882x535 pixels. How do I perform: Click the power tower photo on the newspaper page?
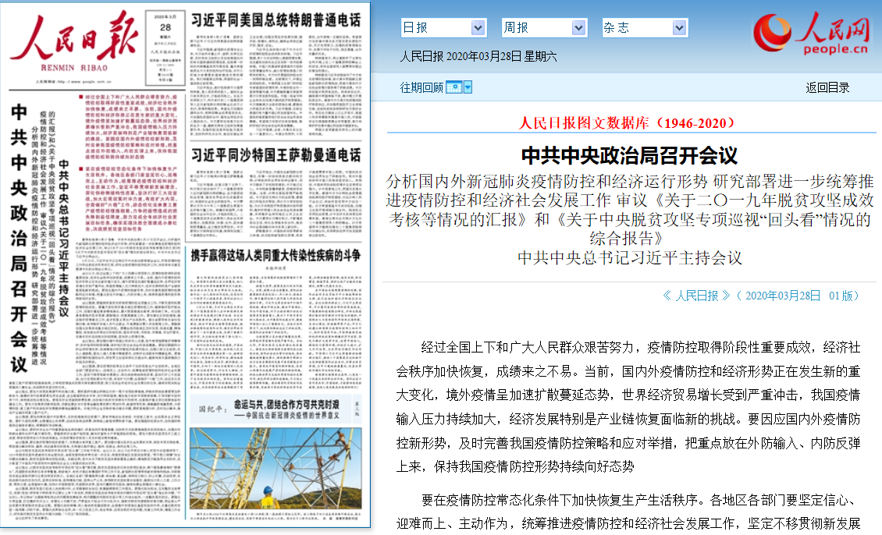click(276, 468)
